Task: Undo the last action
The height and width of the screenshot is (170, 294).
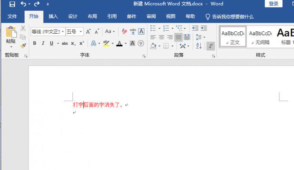Action: (24, 4)
